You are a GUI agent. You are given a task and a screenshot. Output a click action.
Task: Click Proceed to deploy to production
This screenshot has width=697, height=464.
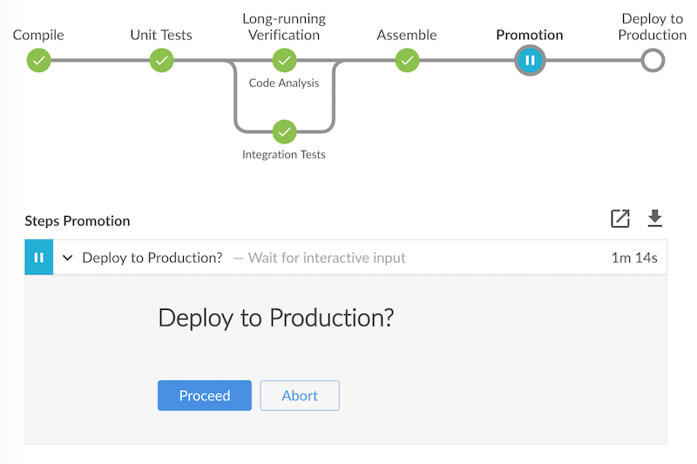[205, 395]
